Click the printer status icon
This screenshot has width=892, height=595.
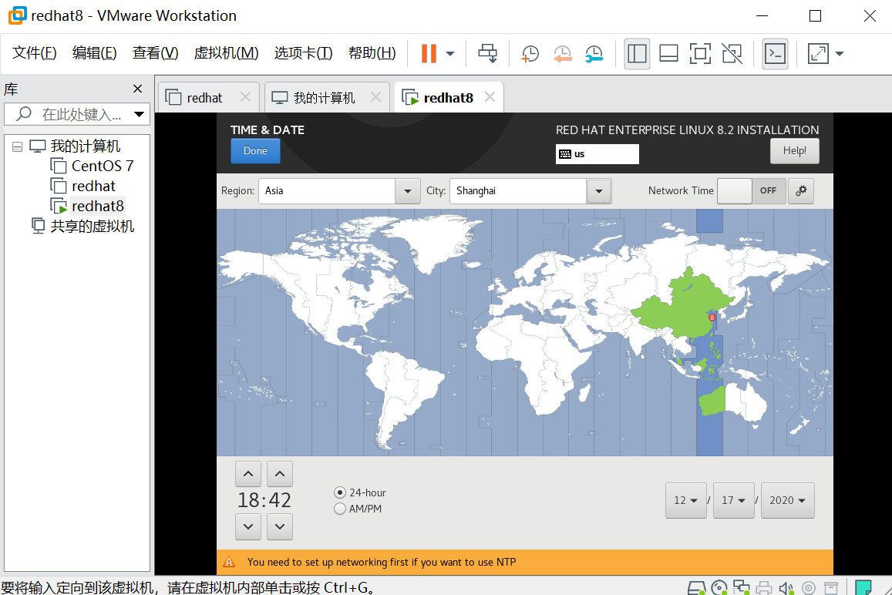click(764, 587)
